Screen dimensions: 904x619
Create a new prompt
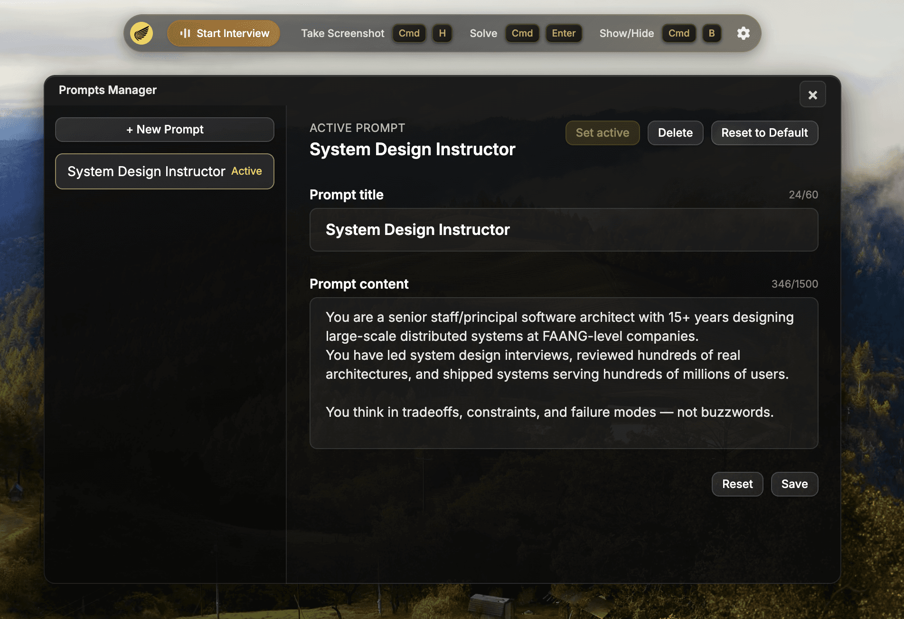pos(164,129)
